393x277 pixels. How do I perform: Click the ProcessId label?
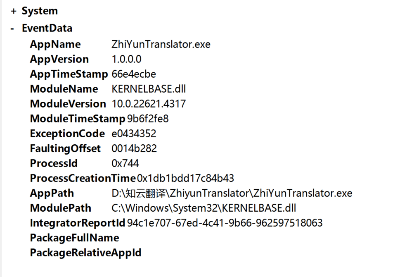(54, 163)
